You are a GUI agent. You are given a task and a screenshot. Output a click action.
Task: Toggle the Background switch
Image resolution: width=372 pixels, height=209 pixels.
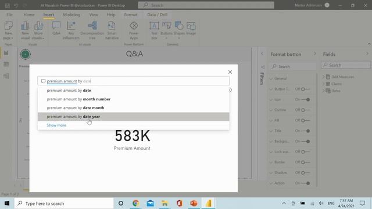click(x=306, y=141)
